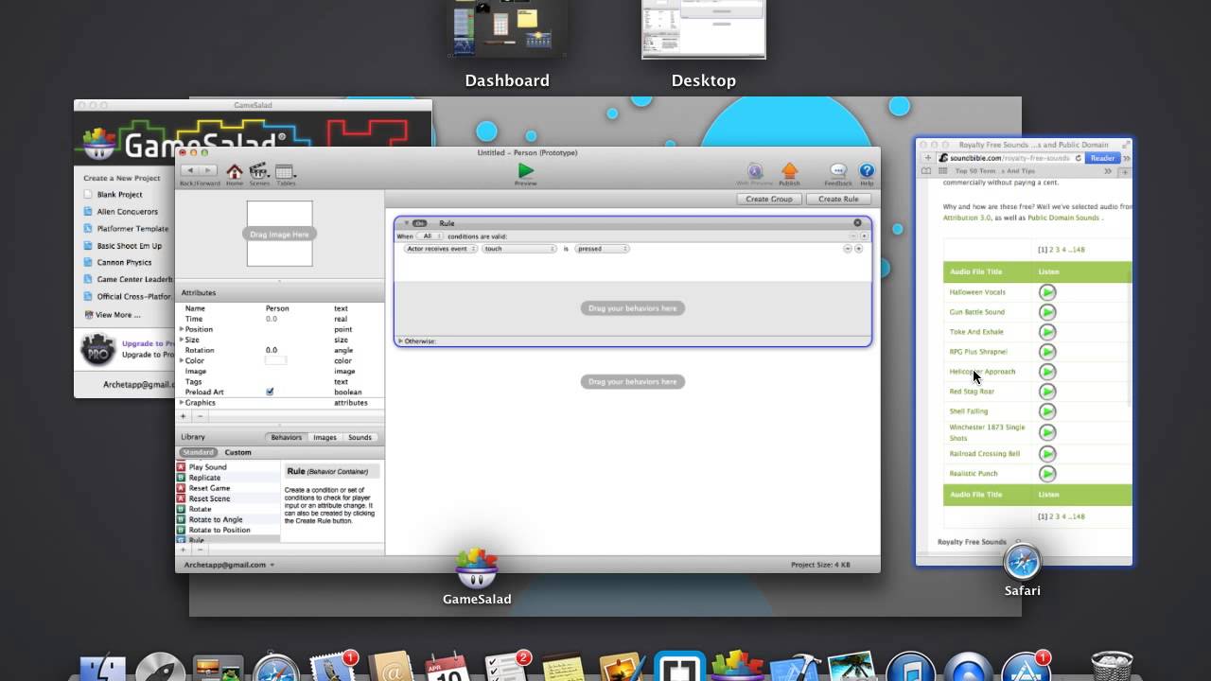This screenshot has width=1211, height=681.
Task: Expand the Color attribute
Action: pos(182,360)
